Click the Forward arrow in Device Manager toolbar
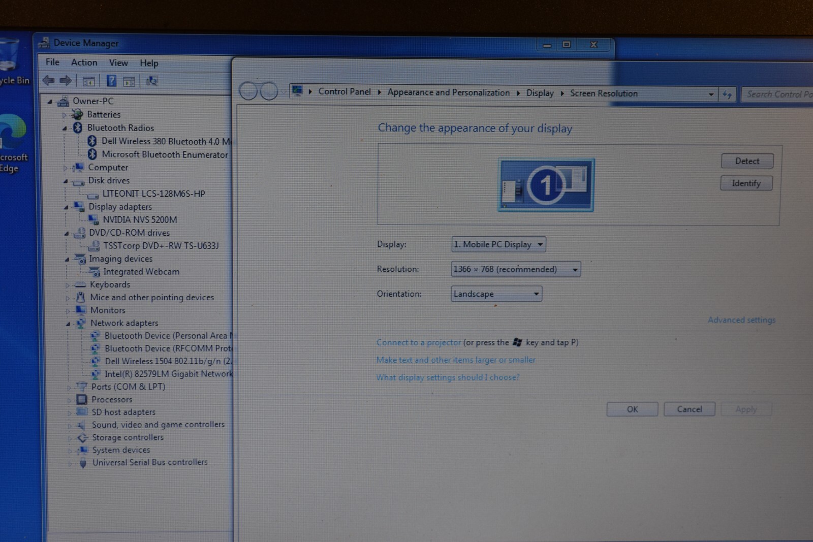The width and height of the screenshot is (813, 542). (66, 80)
